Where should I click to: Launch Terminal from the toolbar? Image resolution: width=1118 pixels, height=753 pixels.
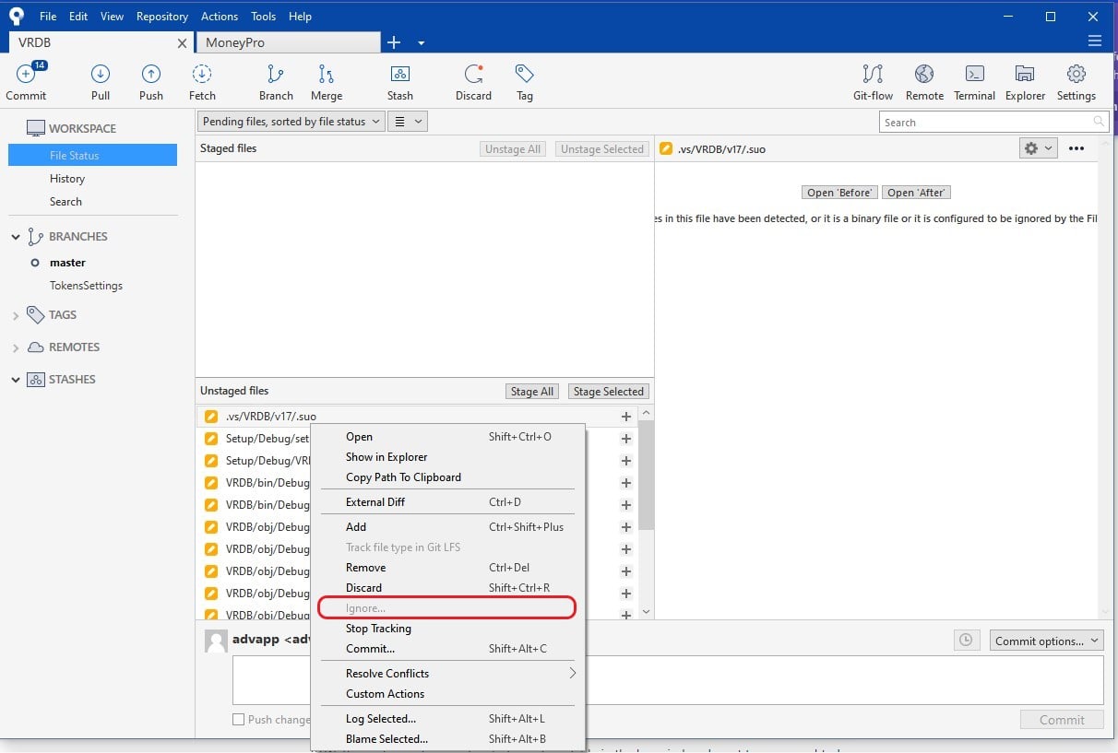tap(975, 75)
